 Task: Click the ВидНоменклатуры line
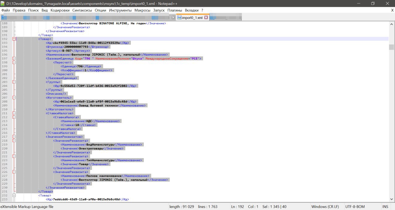coord(101,145)
